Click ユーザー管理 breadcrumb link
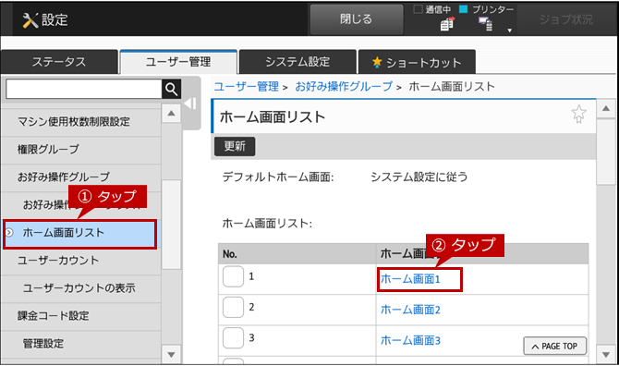The height and width of the screenshot is (366, 619). tap(247, 87)
